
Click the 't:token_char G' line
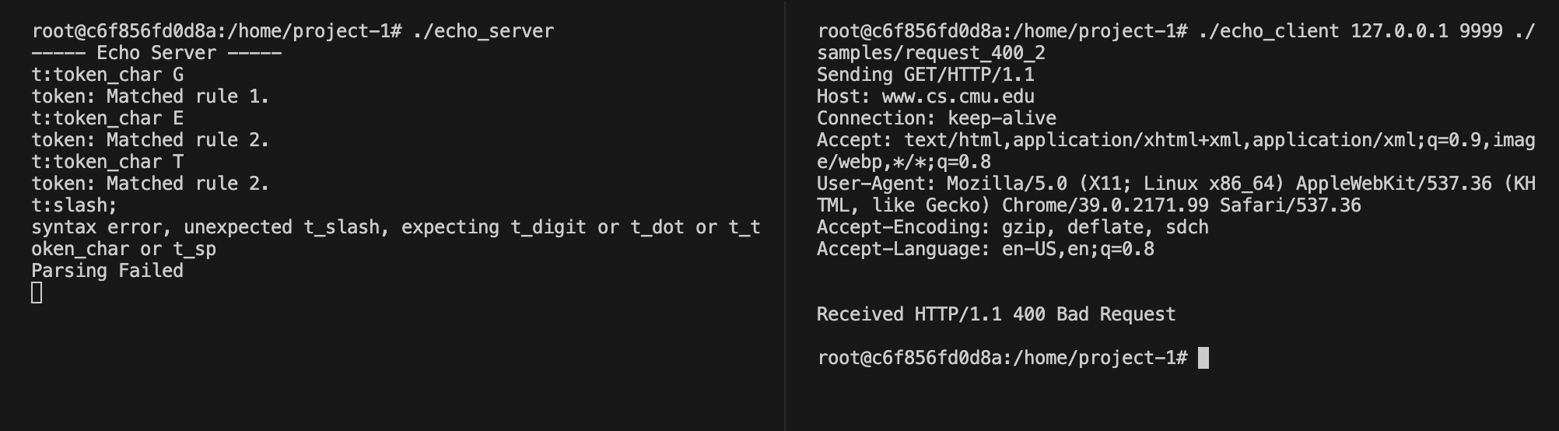(x=107, y=75)
